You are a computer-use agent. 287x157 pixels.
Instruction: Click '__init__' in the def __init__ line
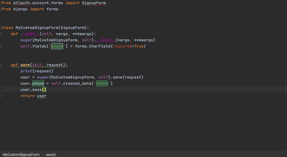coord(30,34)
